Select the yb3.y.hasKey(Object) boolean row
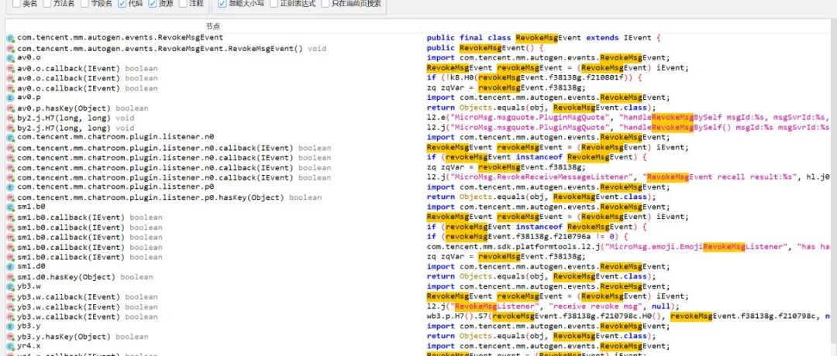This screenshot has width=837, height=356. click(x=83, y=337)
